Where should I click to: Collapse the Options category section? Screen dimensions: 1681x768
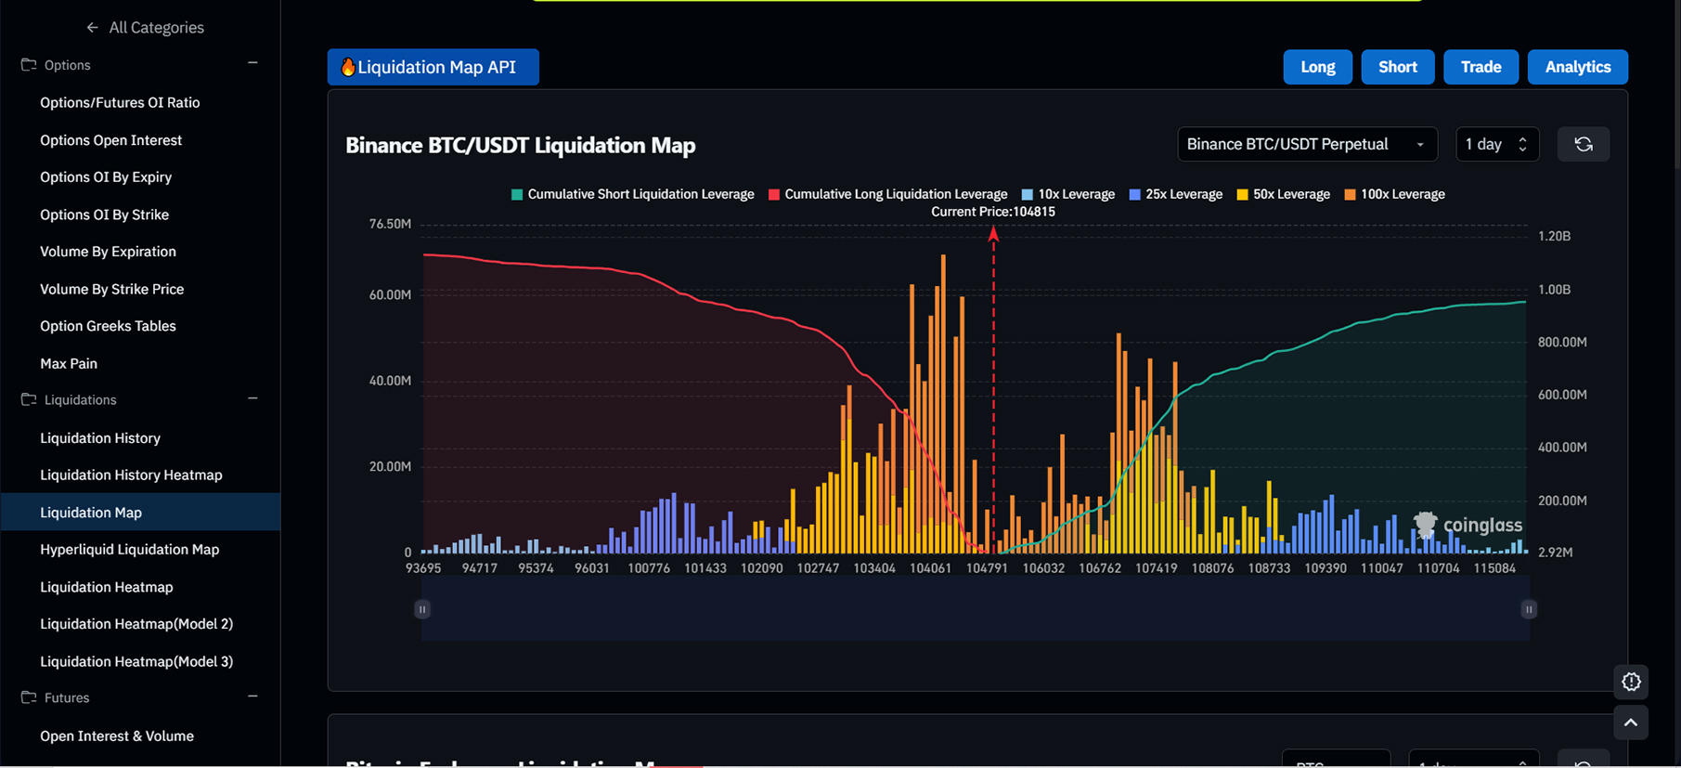252,63
